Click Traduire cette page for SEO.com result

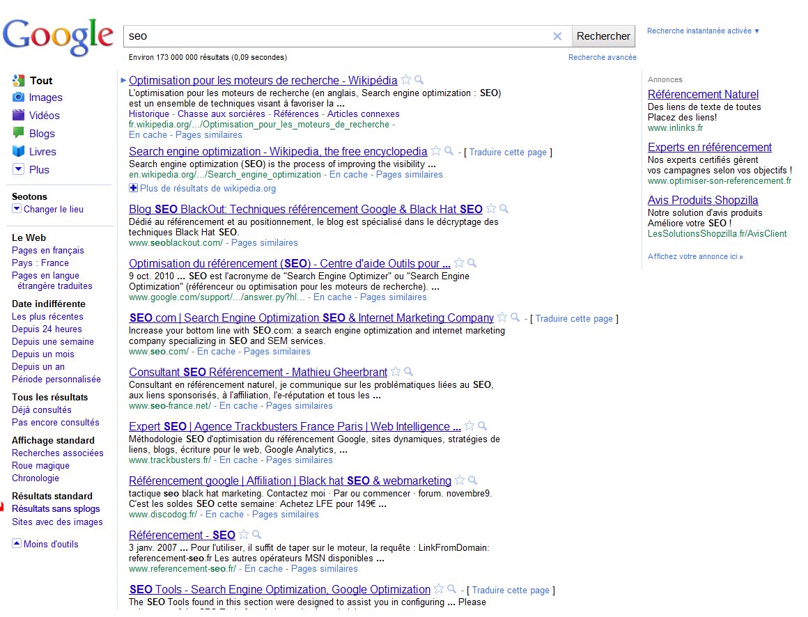[x=574, y=318]
